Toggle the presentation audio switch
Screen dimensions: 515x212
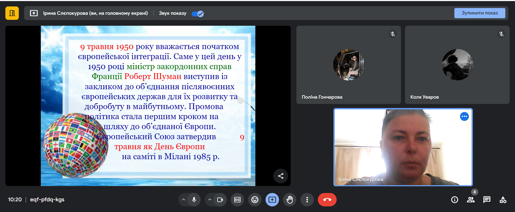coord(198,14)
